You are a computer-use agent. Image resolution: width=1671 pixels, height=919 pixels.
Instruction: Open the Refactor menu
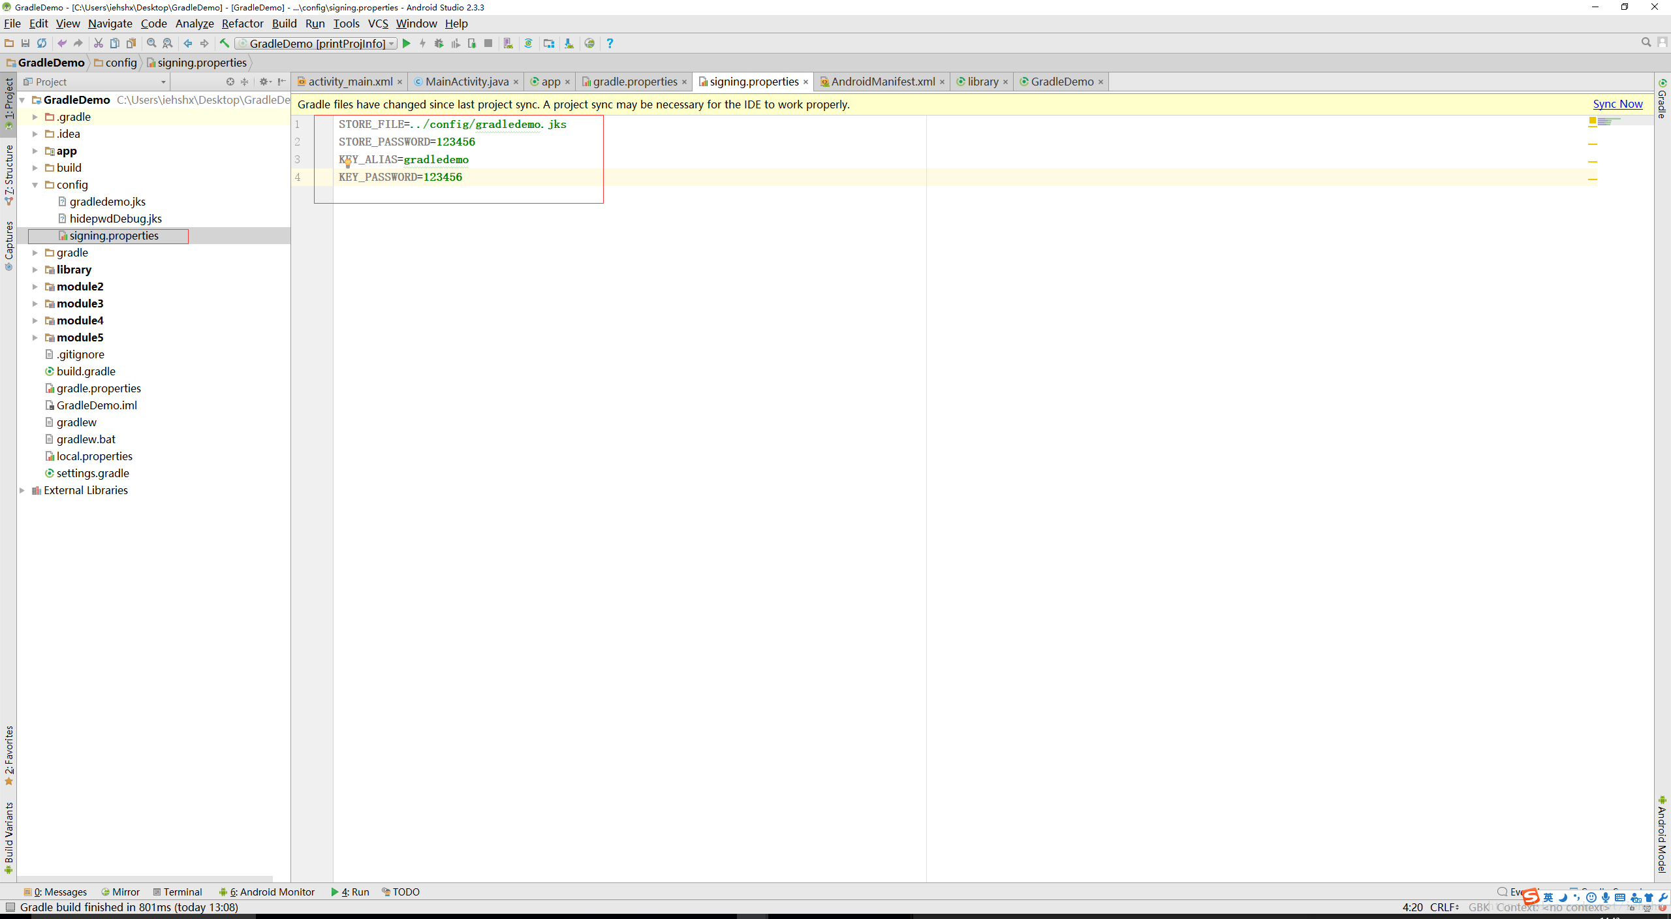click(x=242, y=23)
